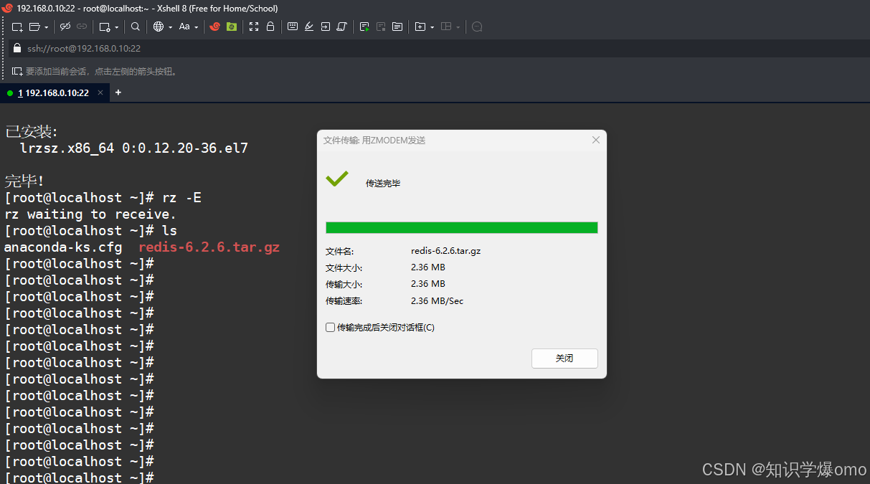Click the Find magnifier icon
This screenshot has height=484, width=870.
[x=136, y=27]
